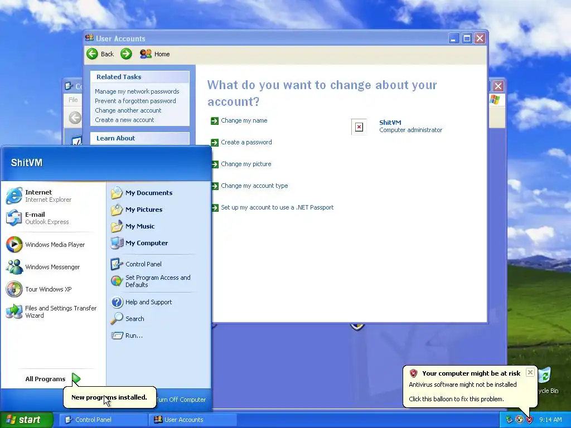Click the Related Tasks panel header

[x=140, y=77]
